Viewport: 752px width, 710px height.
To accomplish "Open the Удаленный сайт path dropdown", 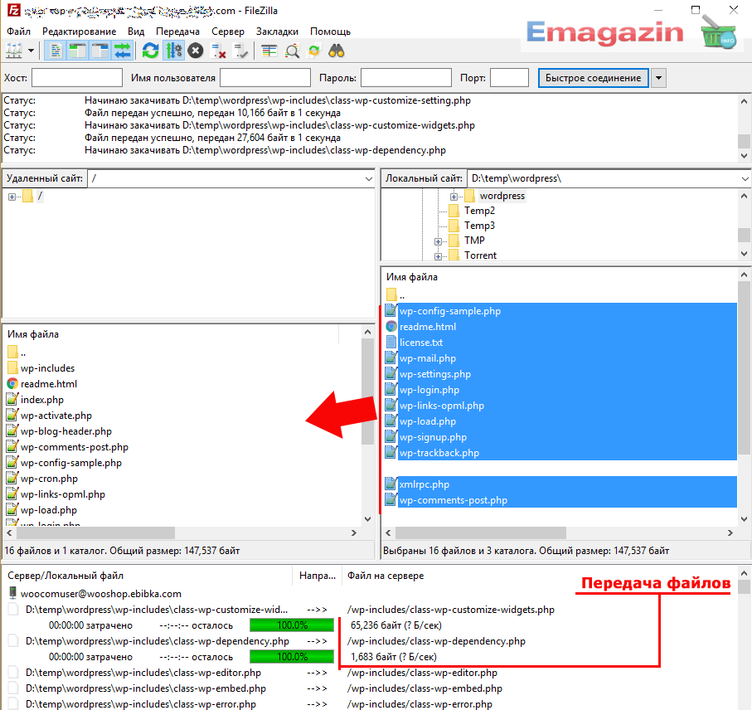I will [x=368, y=179].
